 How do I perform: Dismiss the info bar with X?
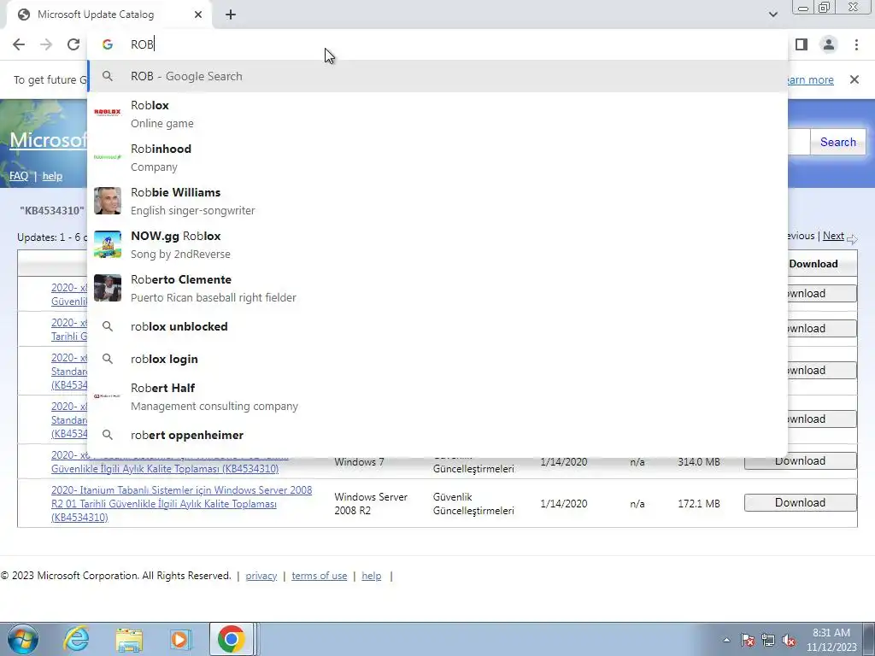click(854, 79)
